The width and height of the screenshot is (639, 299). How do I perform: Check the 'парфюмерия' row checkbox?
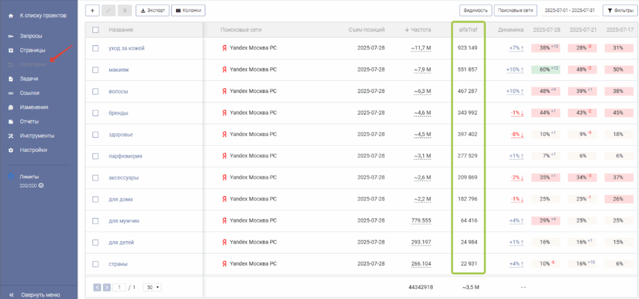(95, 156)
